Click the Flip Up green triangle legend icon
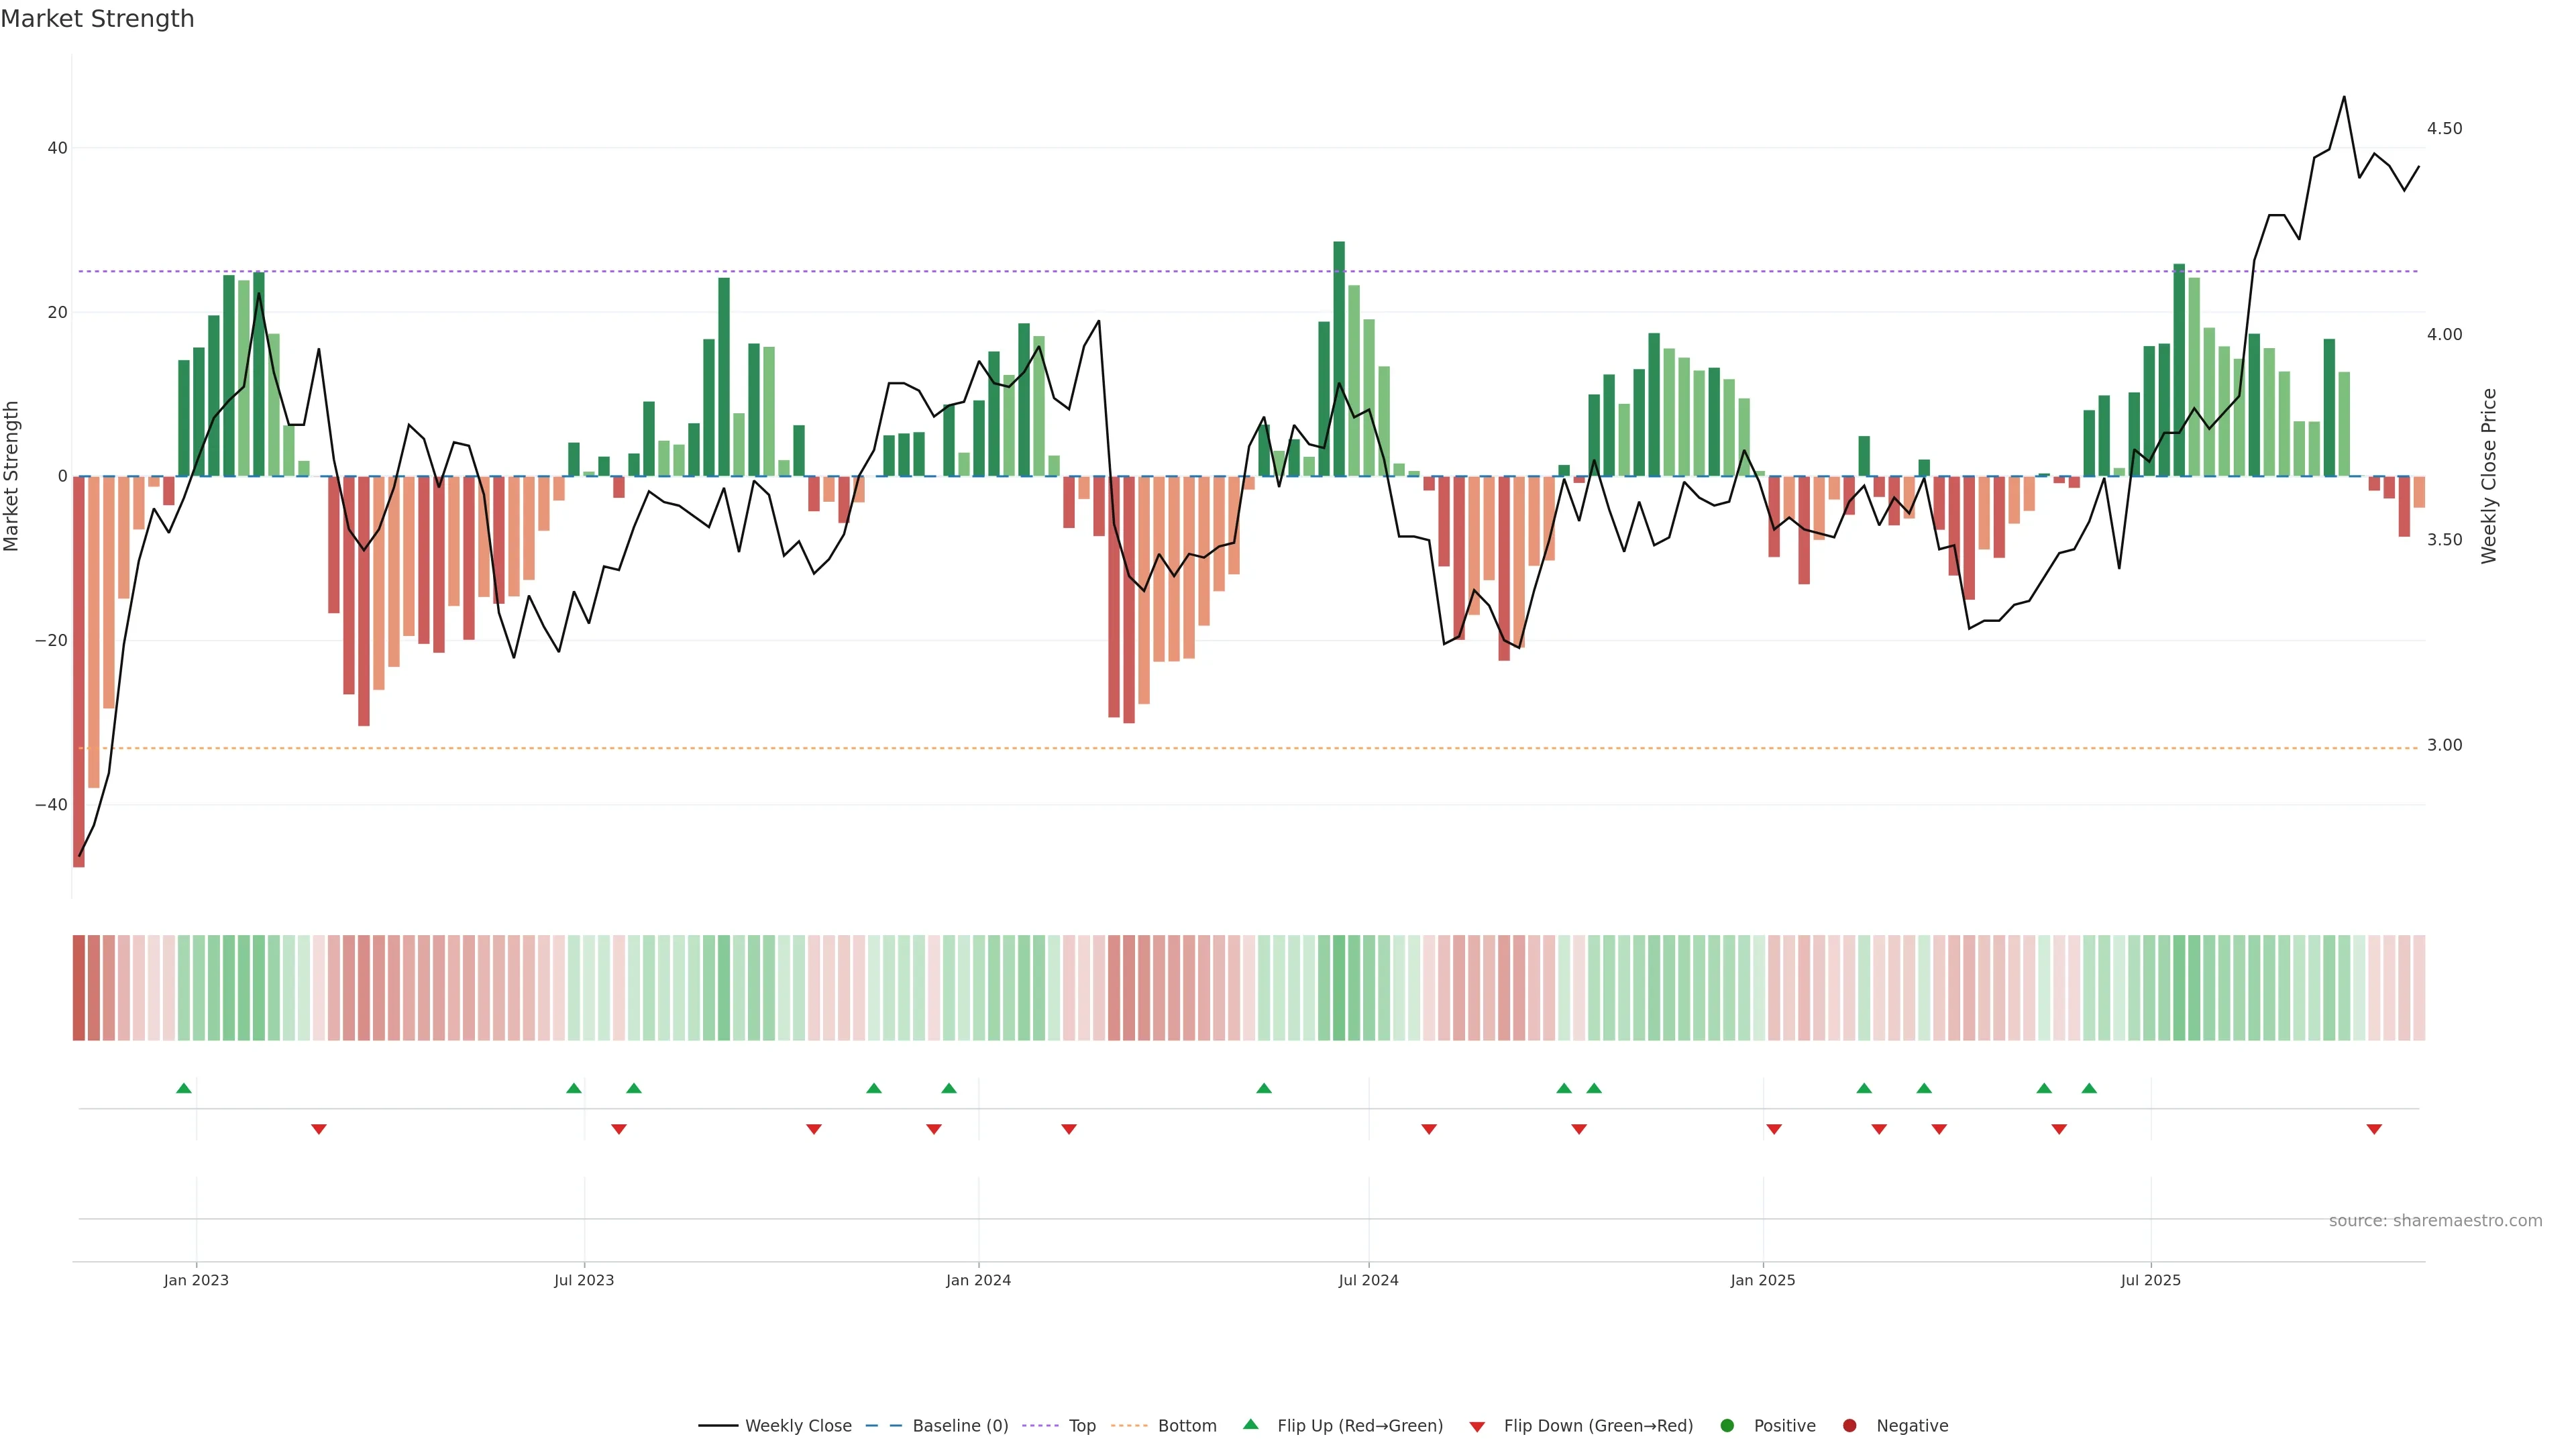This screenshot has height=1449, width=2576. [1250, 1425]
